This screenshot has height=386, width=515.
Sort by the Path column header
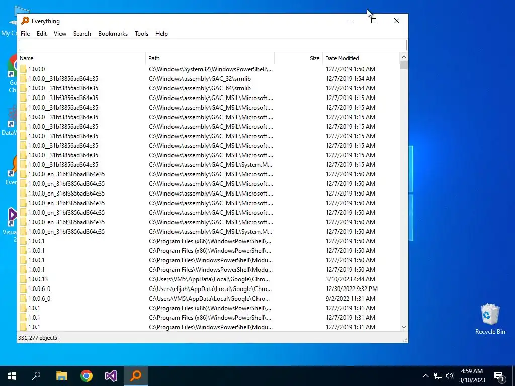click(210, 58)
